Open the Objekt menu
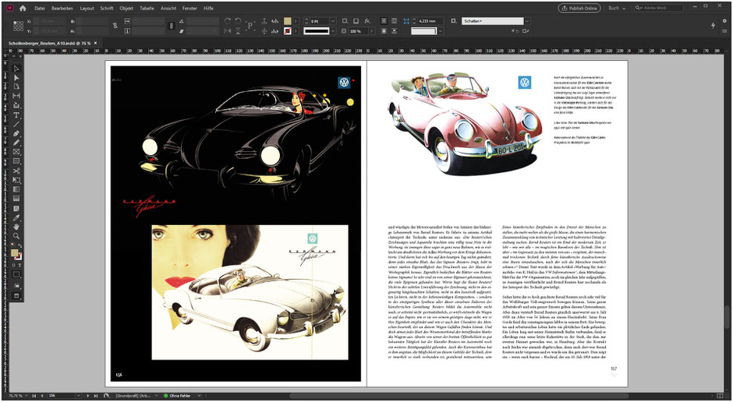The height and width of the screenshot is (402, 733). click(126, 9)
